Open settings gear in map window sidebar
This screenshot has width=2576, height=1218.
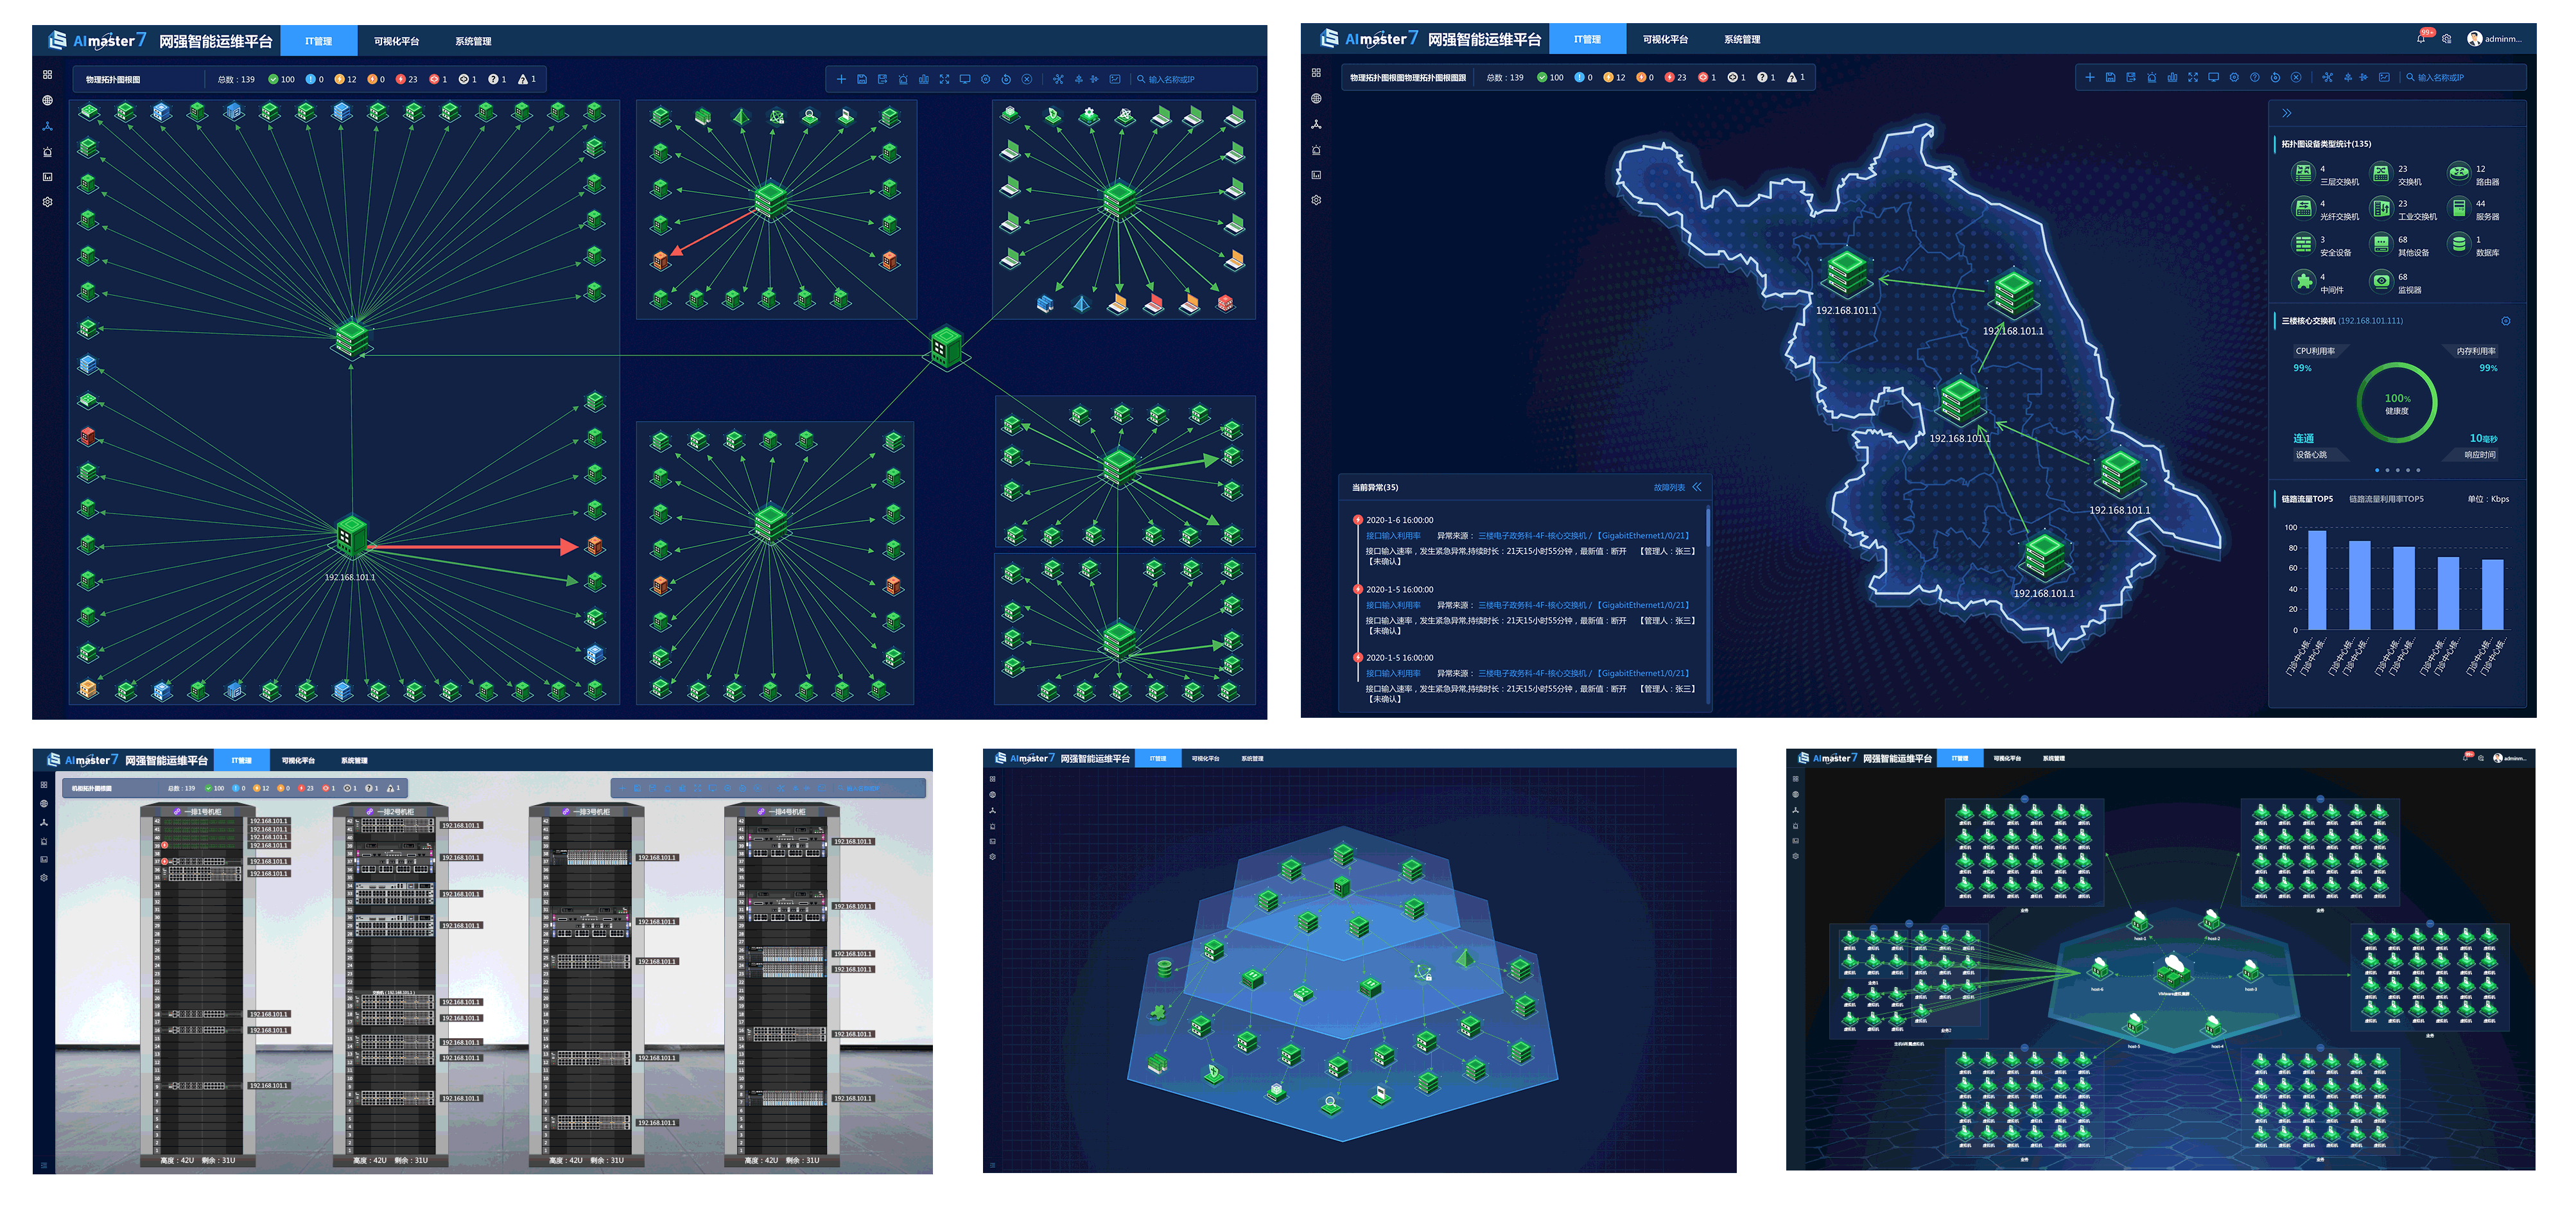[x=1316, y=200]
